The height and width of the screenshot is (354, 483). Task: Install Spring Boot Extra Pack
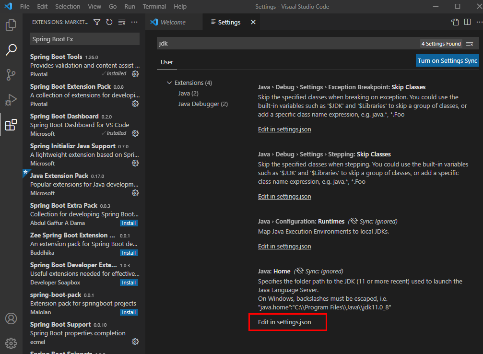(129, 223)
